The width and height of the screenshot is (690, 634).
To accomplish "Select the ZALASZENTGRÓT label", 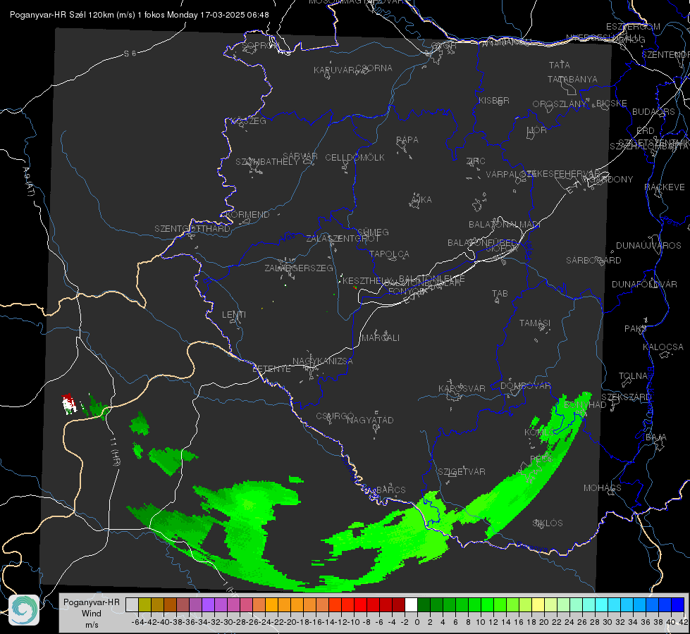I will 343,239.
